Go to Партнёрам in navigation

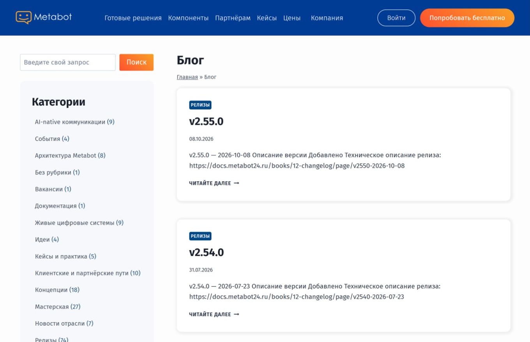point(233,18)
